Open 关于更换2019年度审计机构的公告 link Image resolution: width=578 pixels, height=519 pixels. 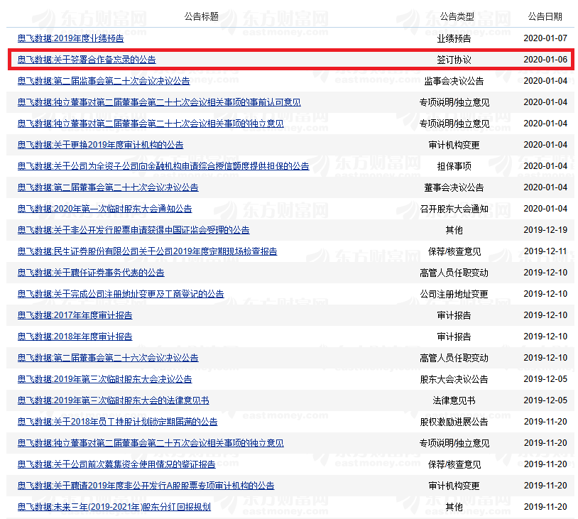coord(101,145)
